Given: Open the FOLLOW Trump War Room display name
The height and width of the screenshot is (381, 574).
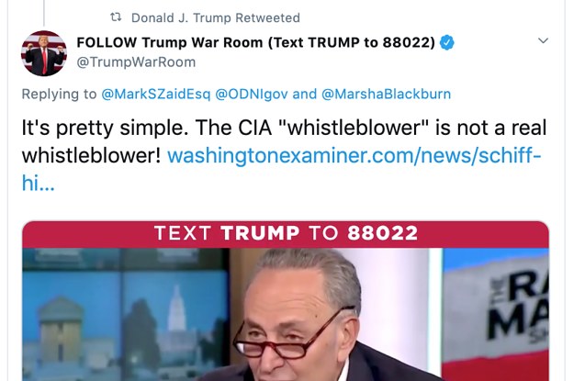Looking at the screenshot, I should click(x=256, y=42).
